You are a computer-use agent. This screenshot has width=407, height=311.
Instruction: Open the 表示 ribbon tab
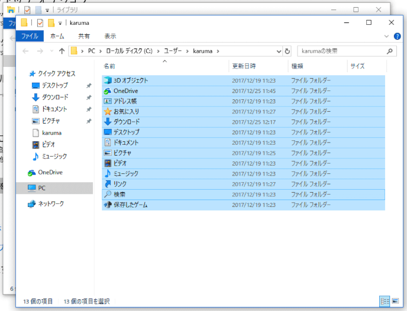[x=110, y=36]
